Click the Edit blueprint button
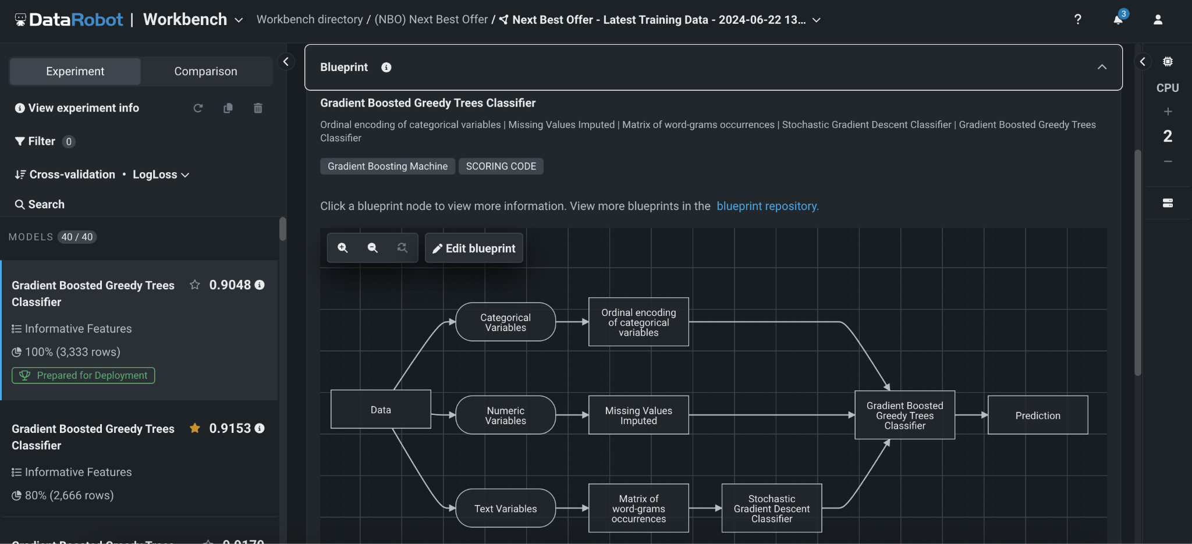 (473, 248)
